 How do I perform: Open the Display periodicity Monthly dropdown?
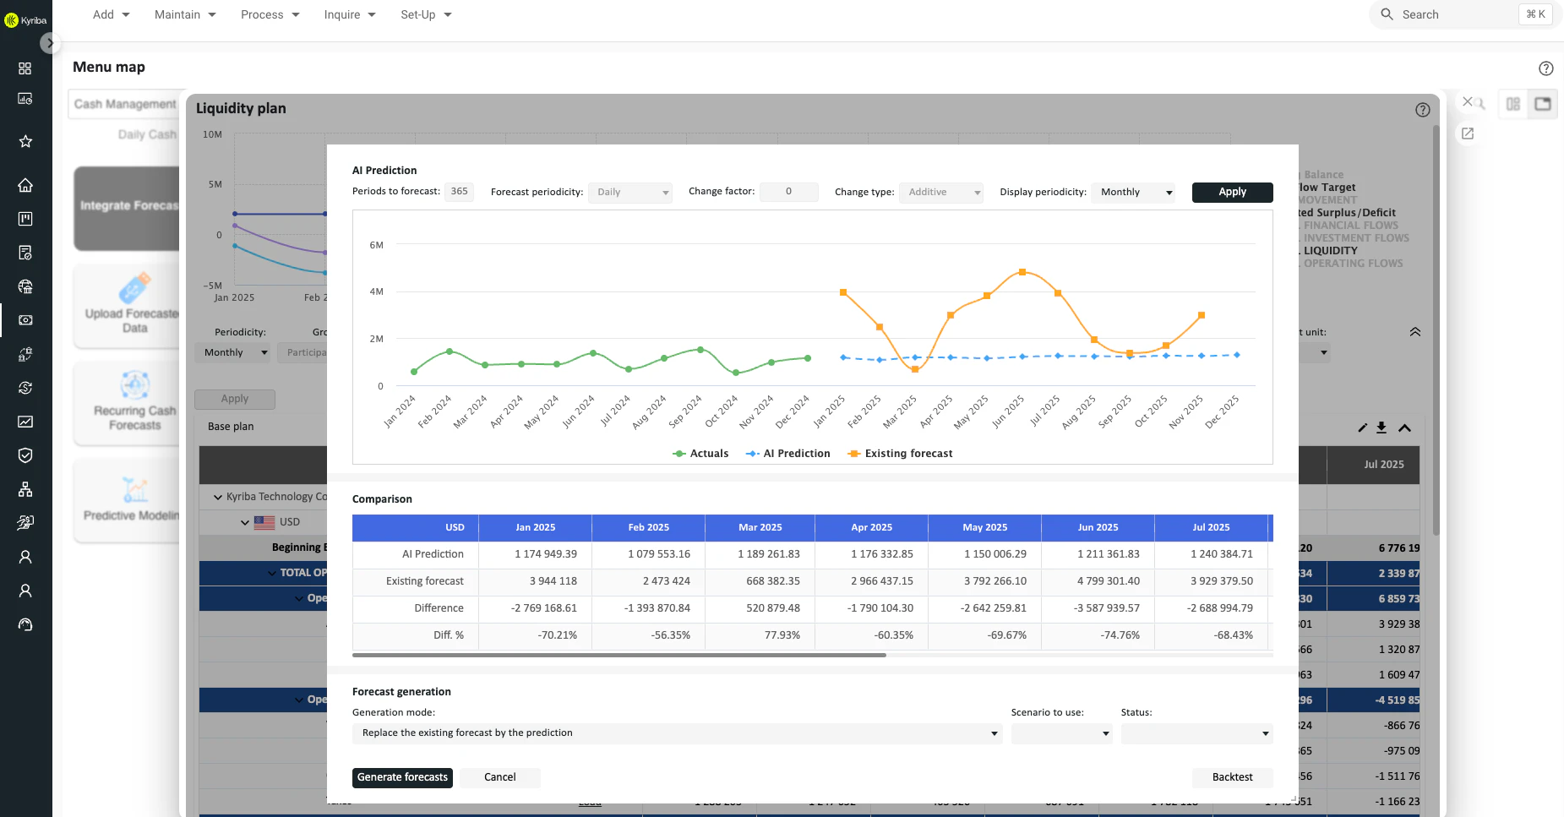(x=1132, y=192)
